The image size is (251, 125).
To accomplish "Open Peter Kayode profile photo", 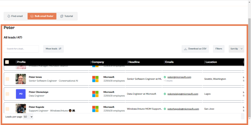I will click(21, 108).
